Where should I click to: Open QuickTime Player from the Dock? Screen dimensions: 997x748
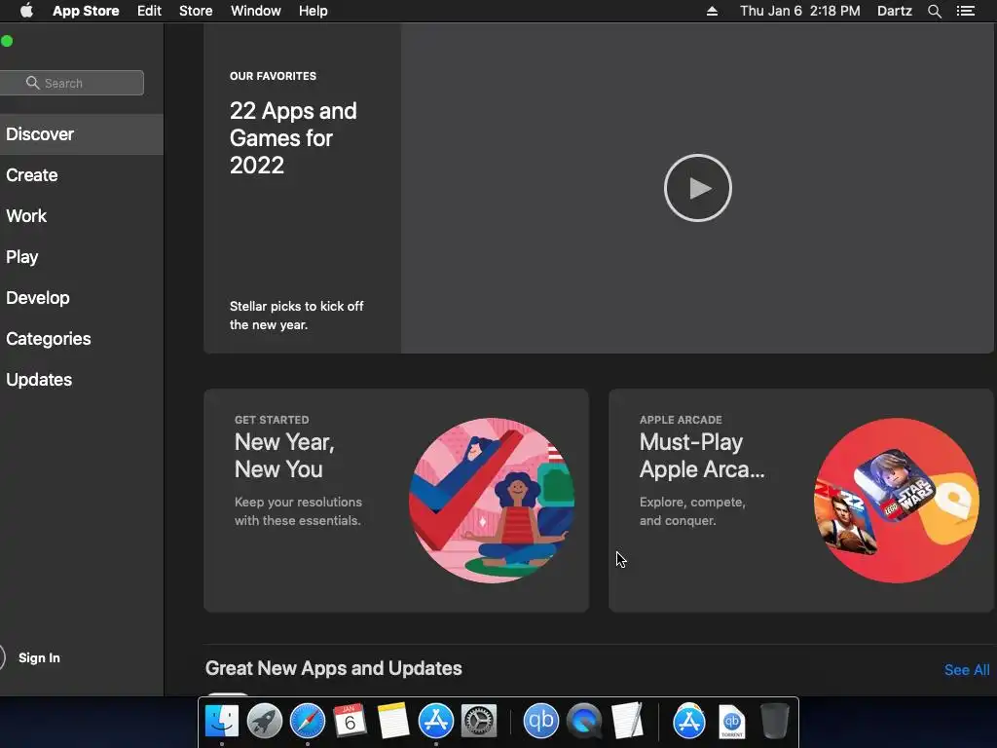click(x=584, y=721)
